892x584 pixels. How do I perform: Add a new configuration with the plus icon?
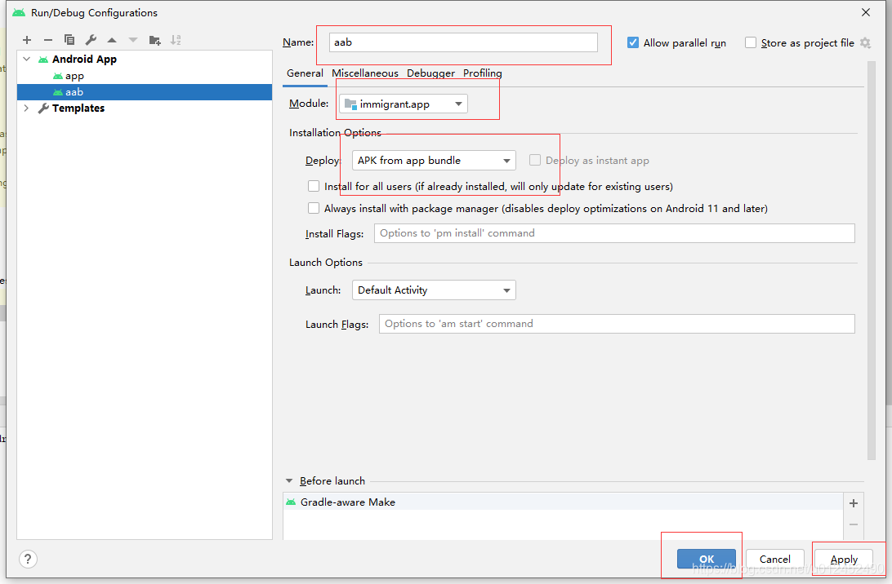(x=27, y=40)
